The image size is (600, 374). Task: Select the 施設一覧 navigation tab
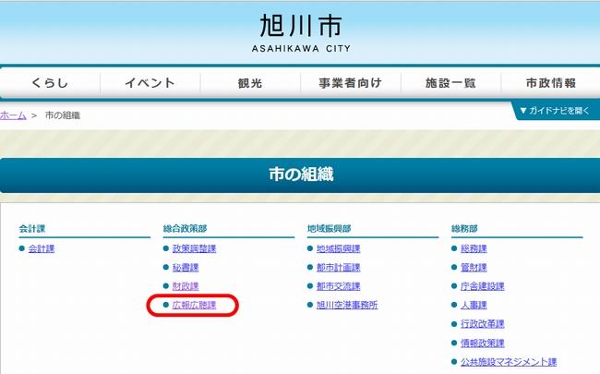[450, 83]
